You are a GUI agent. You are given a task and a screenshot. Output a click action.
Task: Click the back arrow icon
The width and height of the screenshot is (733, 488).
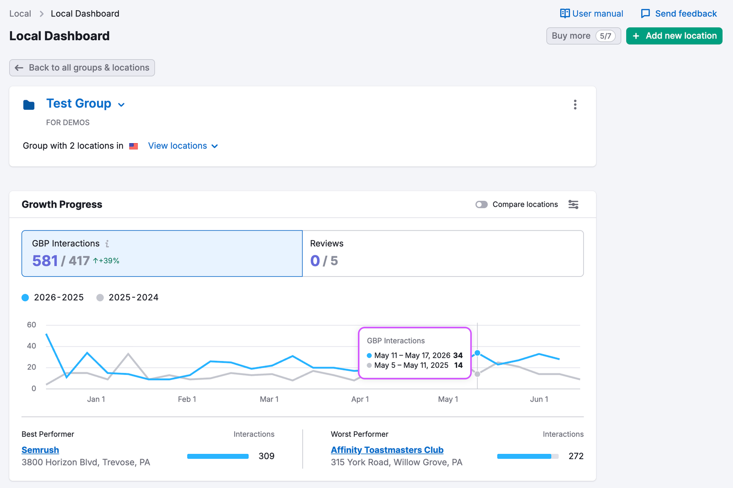[x=19, y=68]
